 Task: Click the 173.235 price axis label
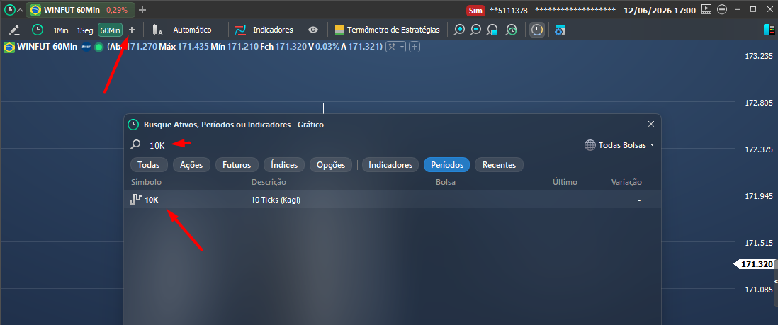pyautogui.click(x=759, y=56)
